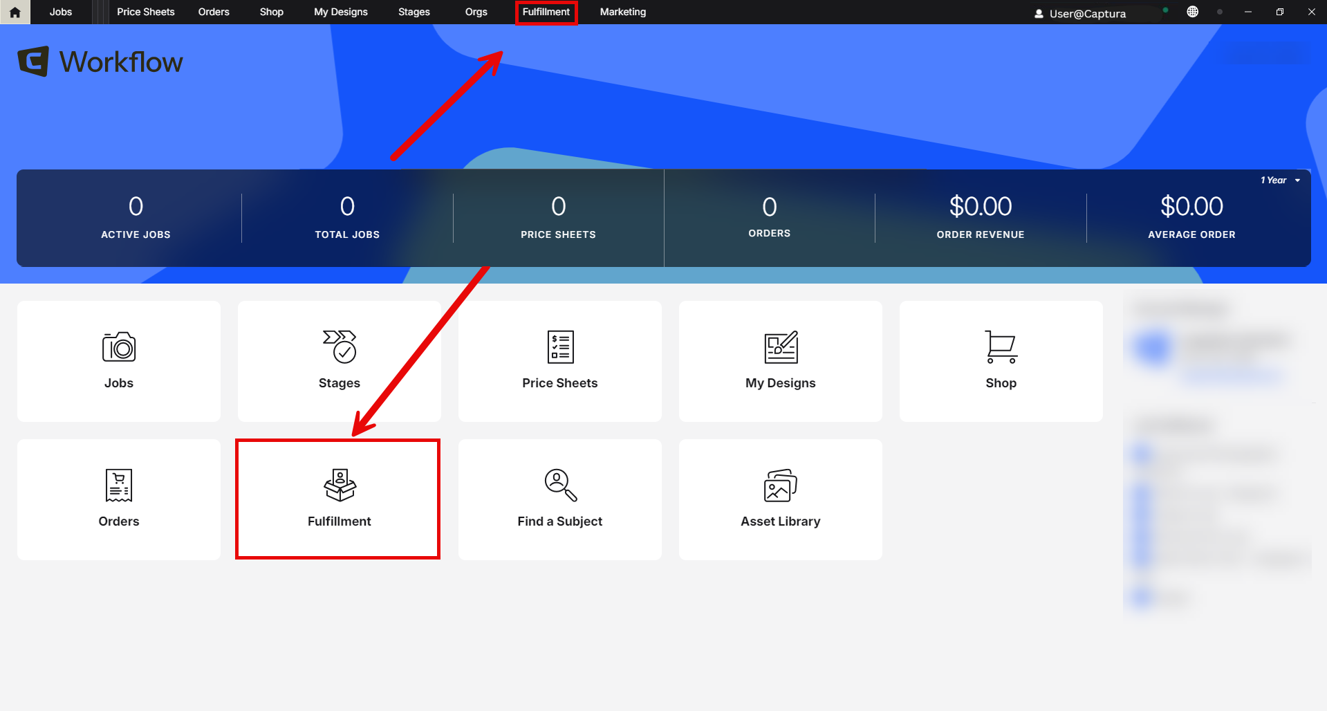Click the Find a Subject magnifier icon
1327x711 pixels.
(560, 485)
